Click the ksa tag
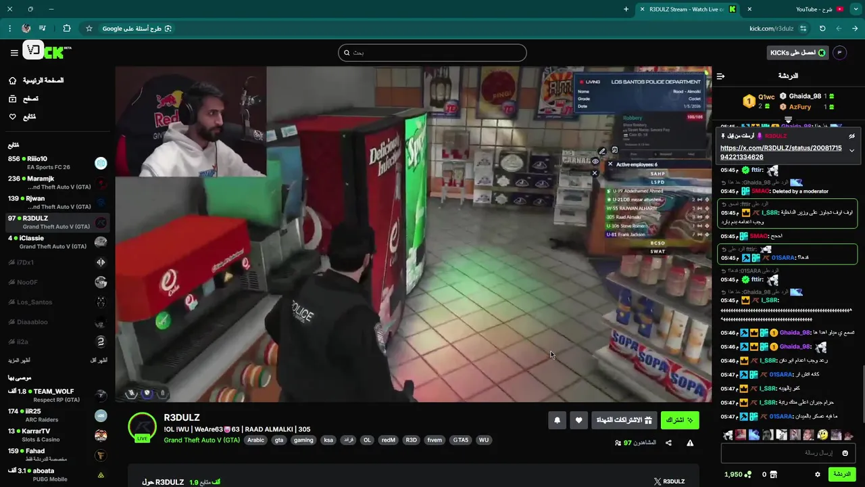Image resolution: width=865 pixels, height=487 pixels. coord(328,440)
